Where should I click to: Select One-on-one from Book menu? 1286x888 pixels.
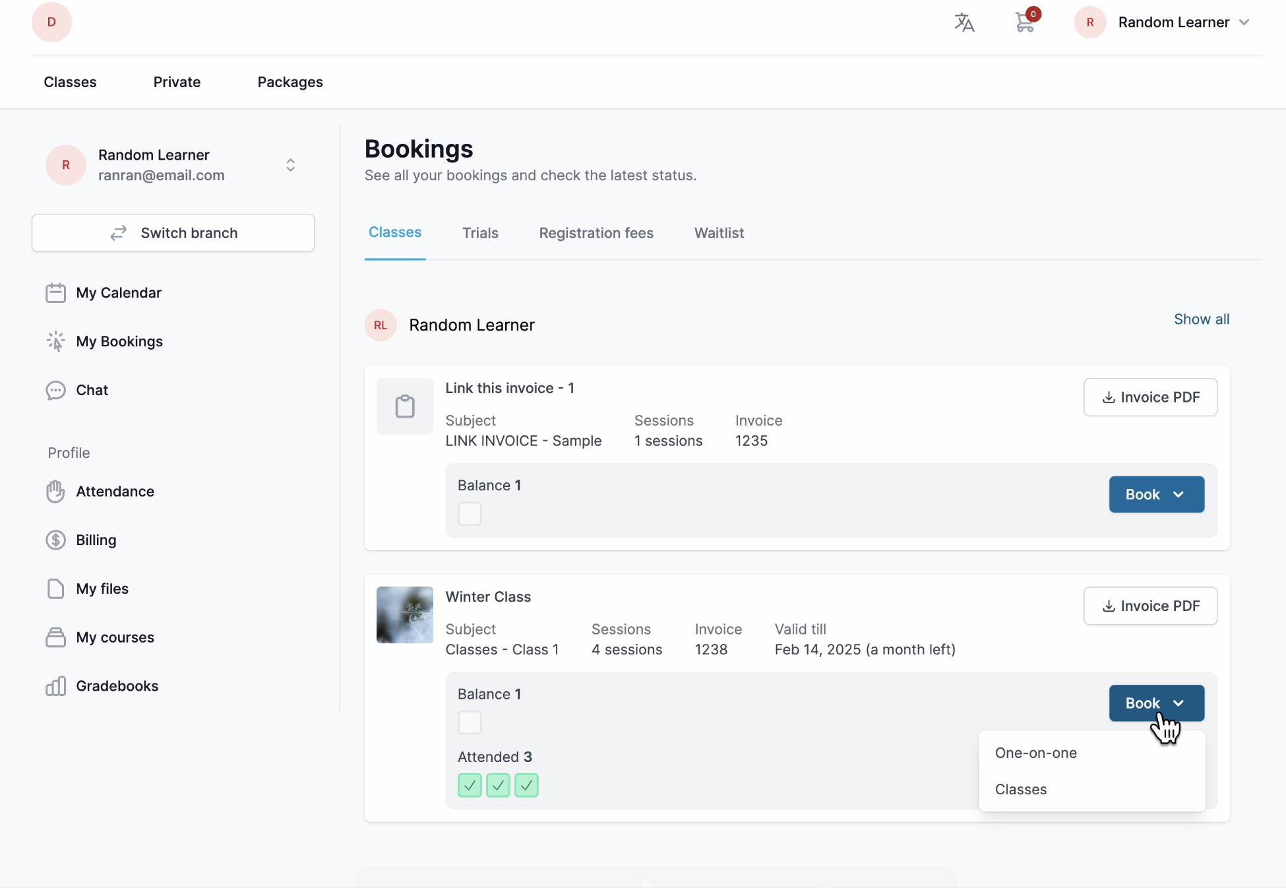point(1035,753)
